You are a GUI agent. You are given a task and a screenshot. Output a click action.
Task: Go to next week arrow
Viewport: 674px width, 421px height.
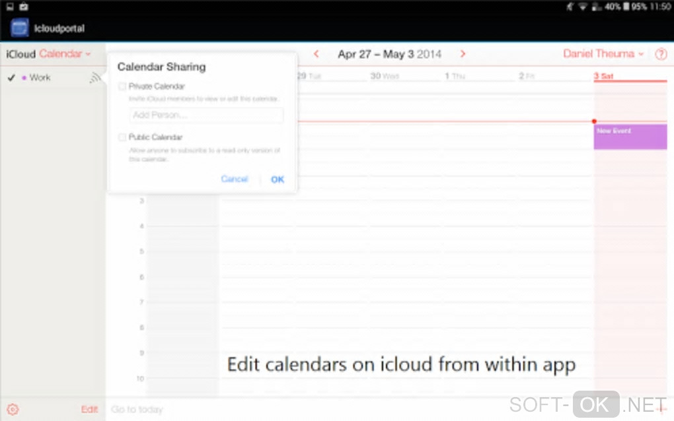tap(463, 54)
